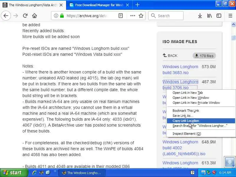
Task: Click the help question mark tray icon
Action: pos(192,173)
